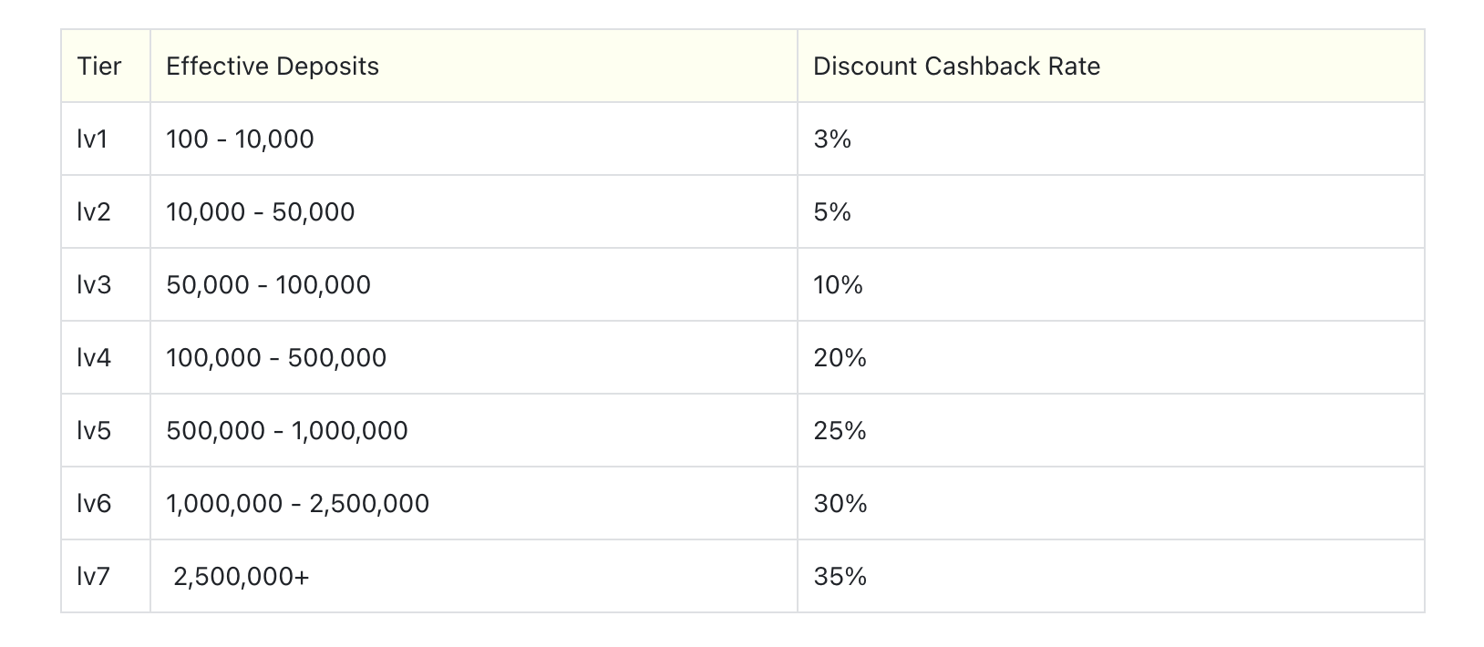This screenshot has width=1484, height=647.
Task: Click the 20% cashback rate cell
Action: [1110, 357]
